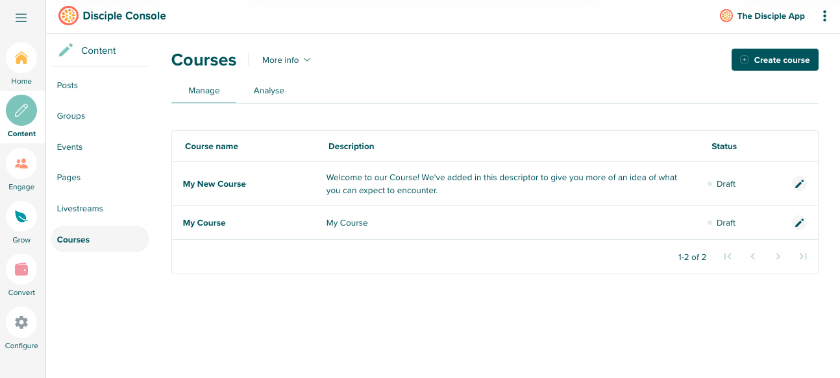Screen dimensions: 840x378
Task: Click the Disciple Console logo
Action: coord(68,15)
